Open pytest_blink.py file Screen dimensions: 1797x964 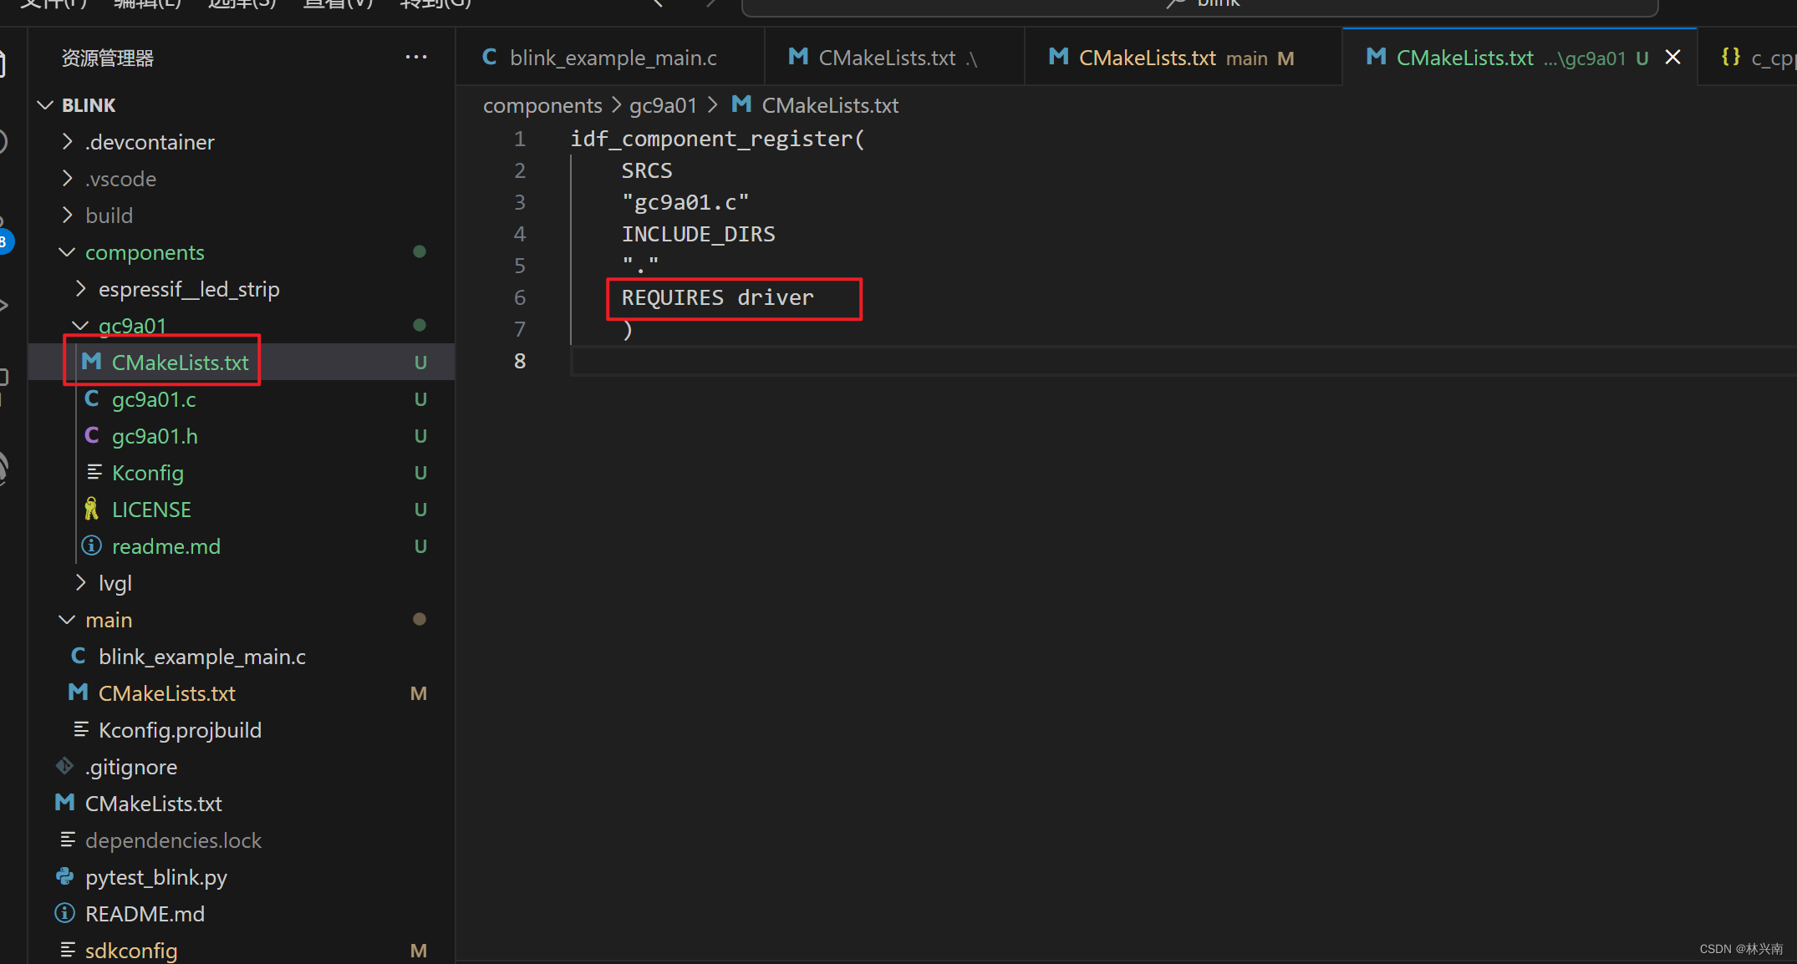[x=242, y=877]
